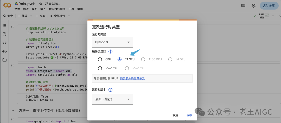
Task: Open the files folder sidebar icon
Action: pyautogui.click(x=4, y=60)
